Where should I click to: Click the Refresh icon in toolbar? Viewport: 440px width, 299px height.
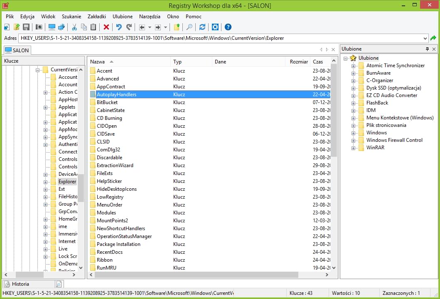coord(202,27)
